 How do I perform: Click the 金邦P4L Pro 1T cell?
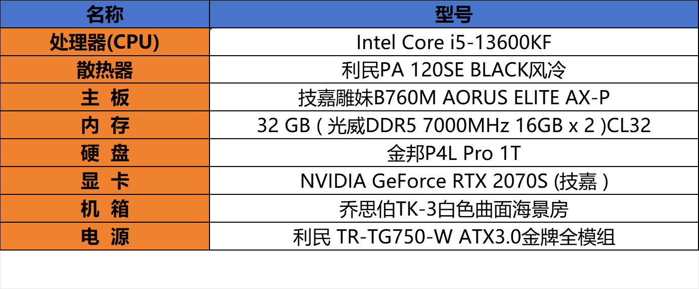[453, 153]
